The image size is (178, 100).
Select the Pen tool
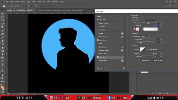tap(3, 61)
